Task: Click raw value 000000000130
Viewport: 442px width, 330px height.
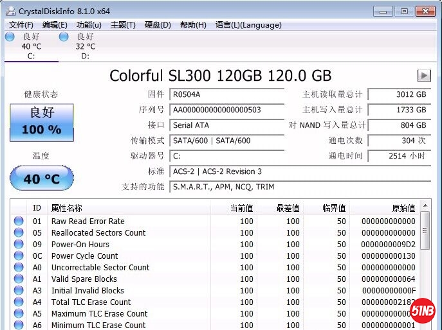Action: pos(388,256)
